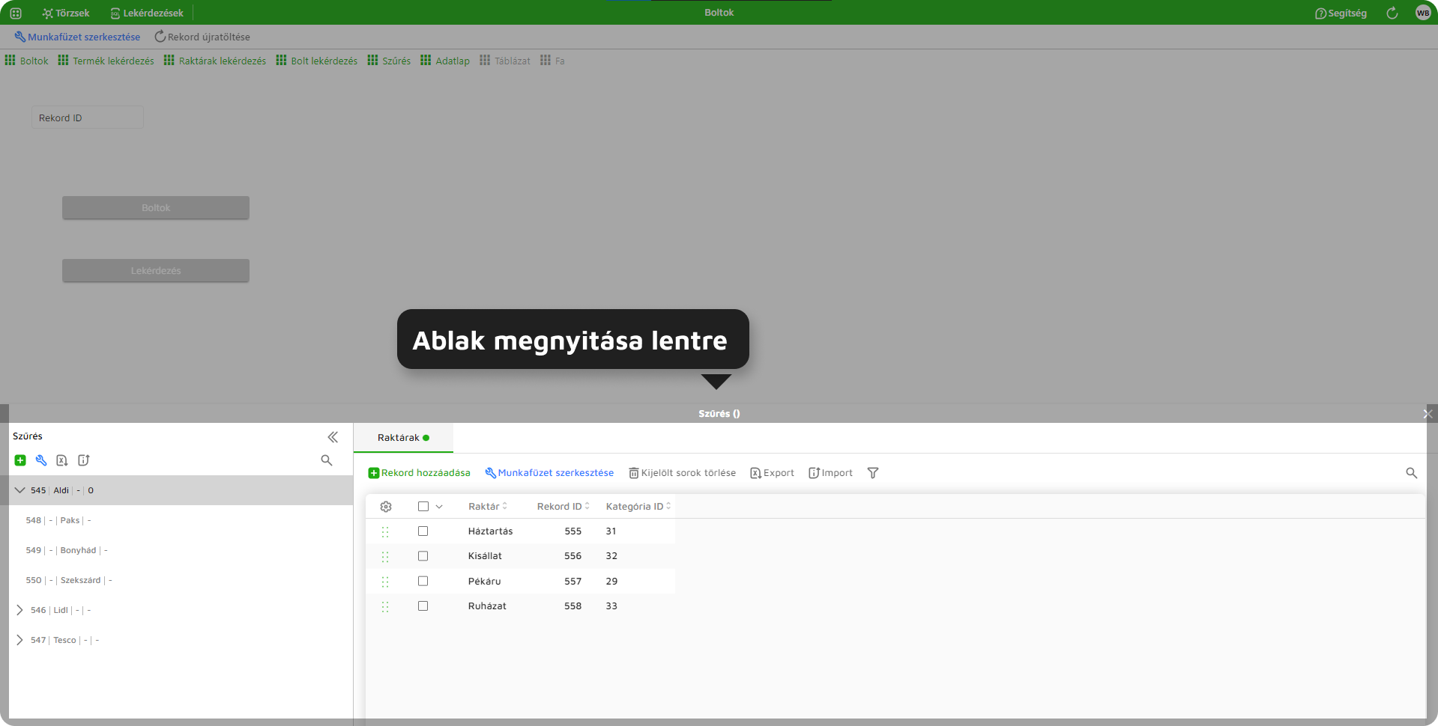Image resolution: width=1438 pixels, height=726 pixels.
Task: Click the gray Lekérdezés button
Action: pos(156,270)
